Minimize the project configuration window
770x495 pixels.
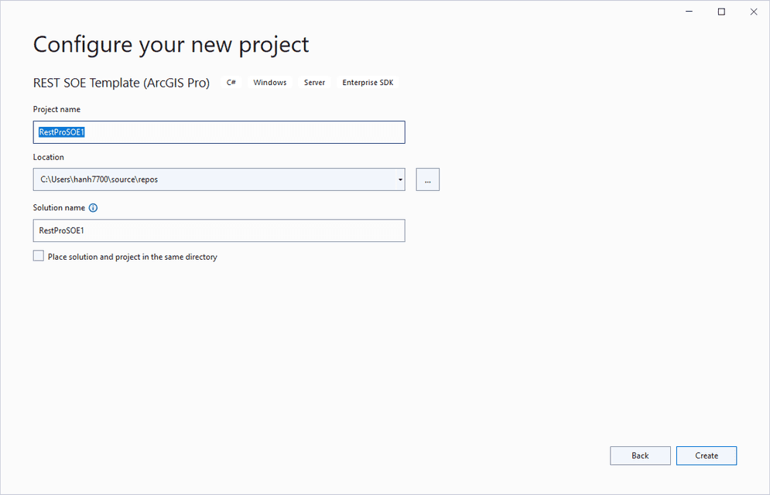click(x=688, y=12)
